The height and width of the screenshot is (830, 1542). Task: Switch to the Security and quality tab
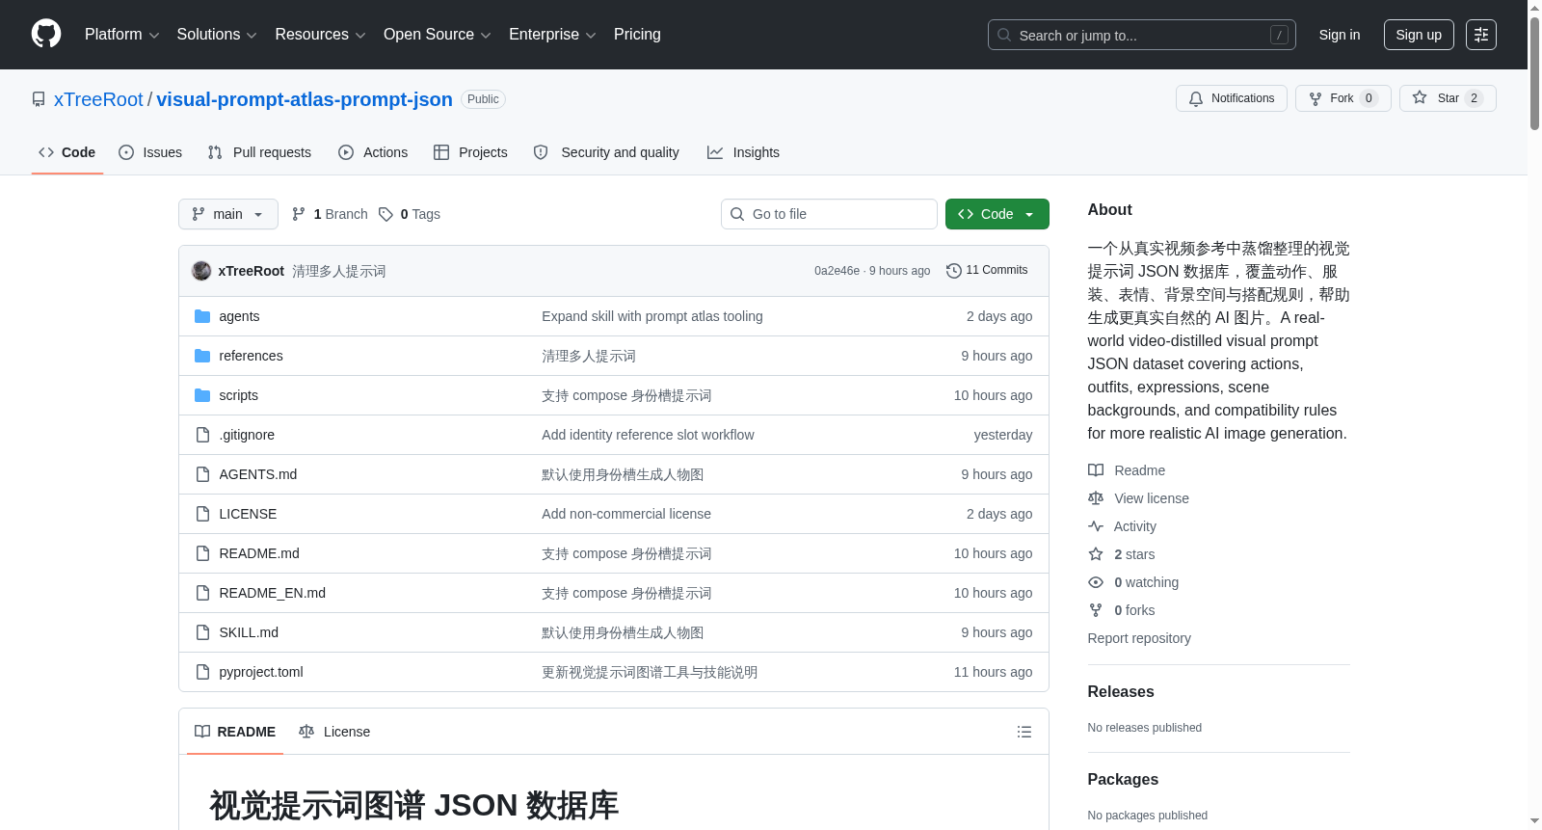tap(606, 152)
